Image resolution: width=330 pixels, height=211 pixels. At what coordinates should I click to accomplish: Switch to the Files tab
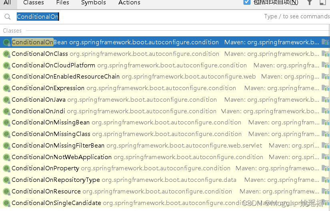[62, 2]
